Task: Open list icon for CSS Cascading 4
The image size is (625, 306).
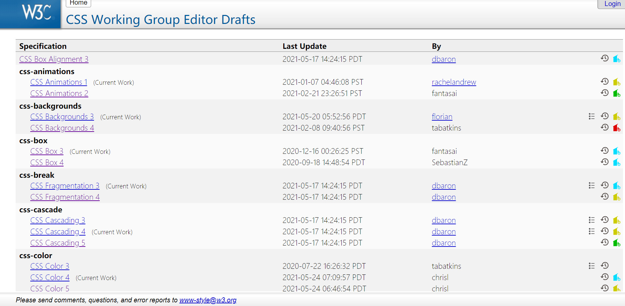Action: 591,231
